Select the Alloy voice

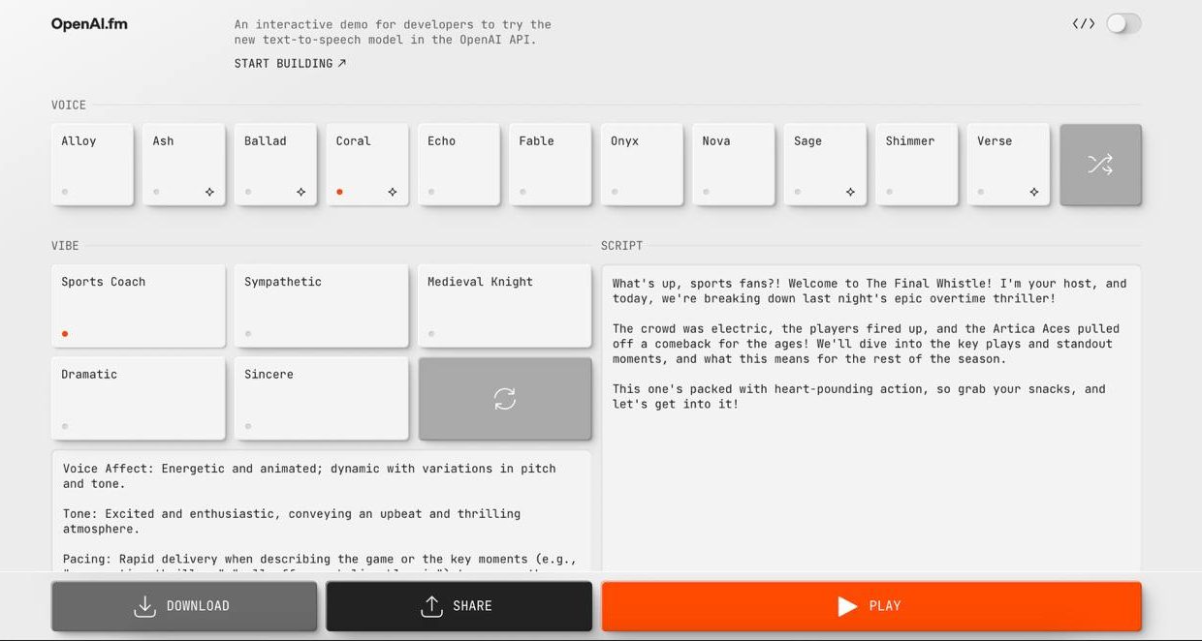pyautogui.click(x=92, y=165)
